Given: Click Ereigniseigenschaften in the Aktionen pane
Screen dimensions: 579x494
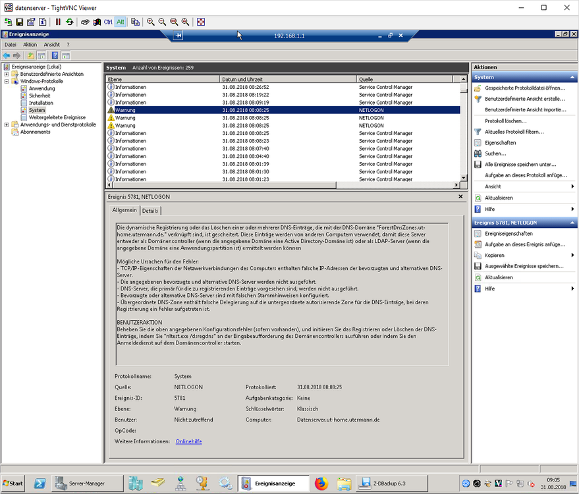Looking at the screenshot, I should point(509,234).
